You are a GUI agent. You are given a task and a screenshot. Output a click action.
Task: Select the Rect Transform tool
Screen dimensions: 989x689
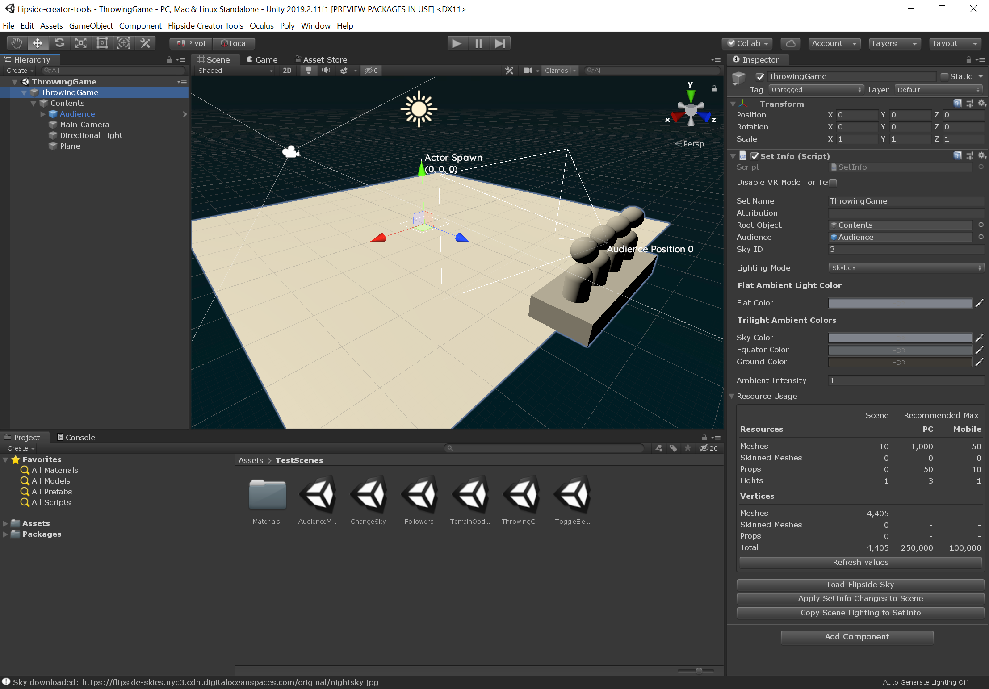point(102,43)
